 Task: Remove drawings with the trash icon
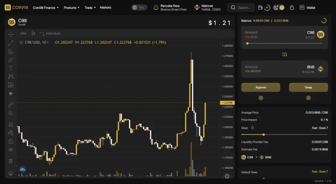pos(11,161)
